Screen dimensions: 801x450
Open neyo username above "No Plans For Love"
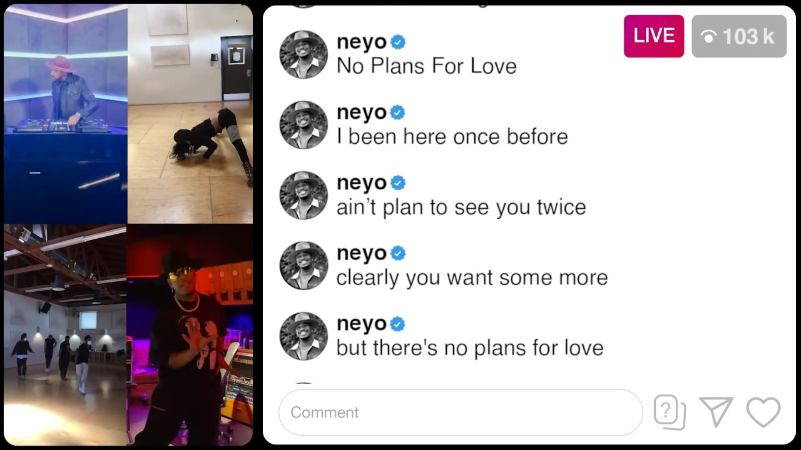(362, 42)
